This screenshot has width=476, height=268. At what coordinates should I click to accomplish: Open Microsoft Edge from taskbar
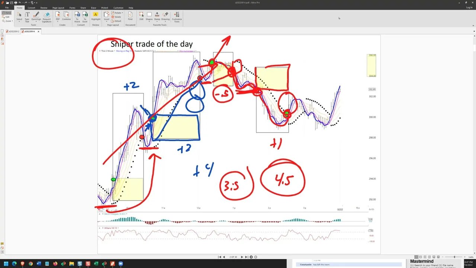(x=14, y=264)
